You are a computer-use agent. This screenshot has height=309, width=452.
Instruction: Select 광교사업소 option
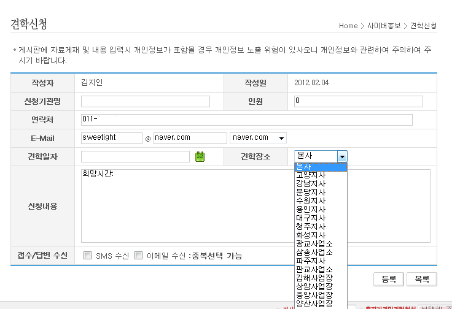click(321, 244)
